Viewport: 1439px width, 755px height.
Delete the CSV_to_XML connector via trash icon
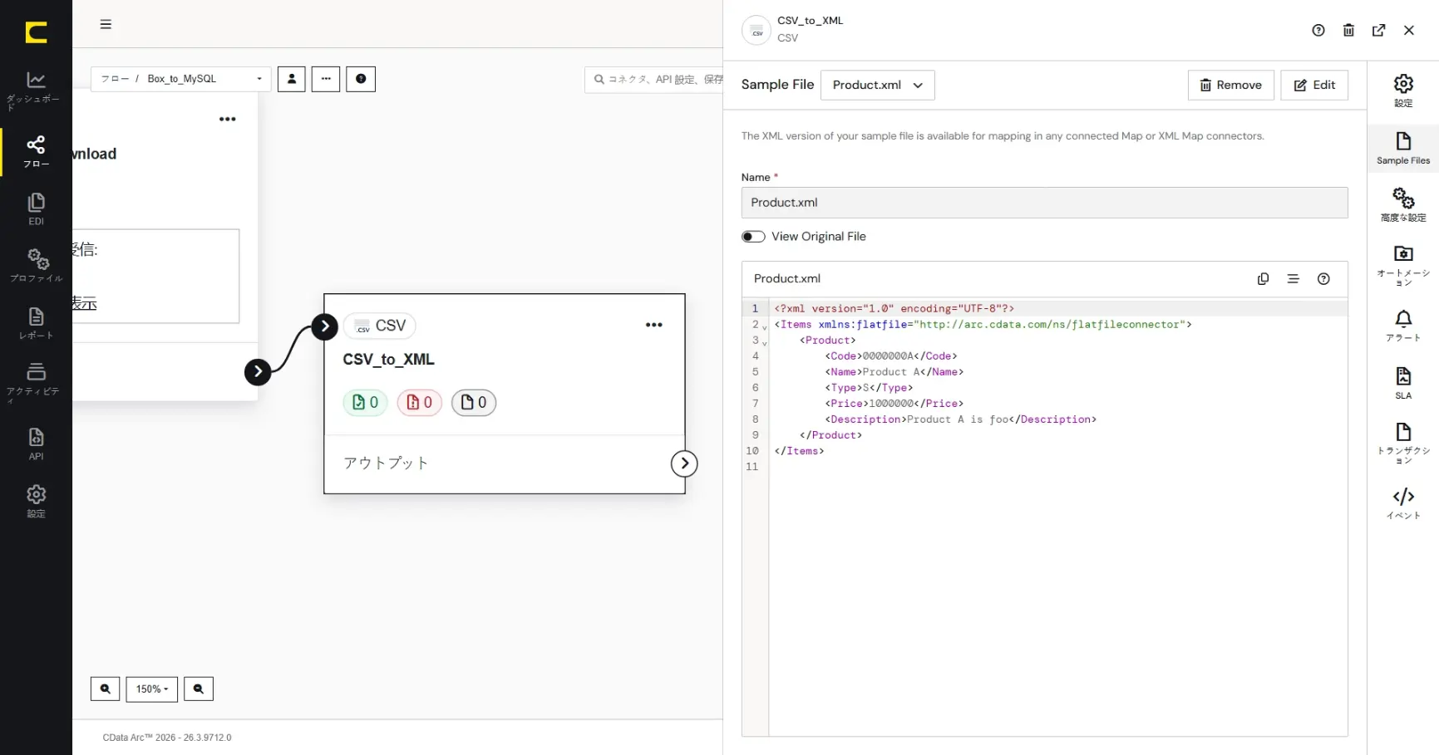[x=1348, y=31]
